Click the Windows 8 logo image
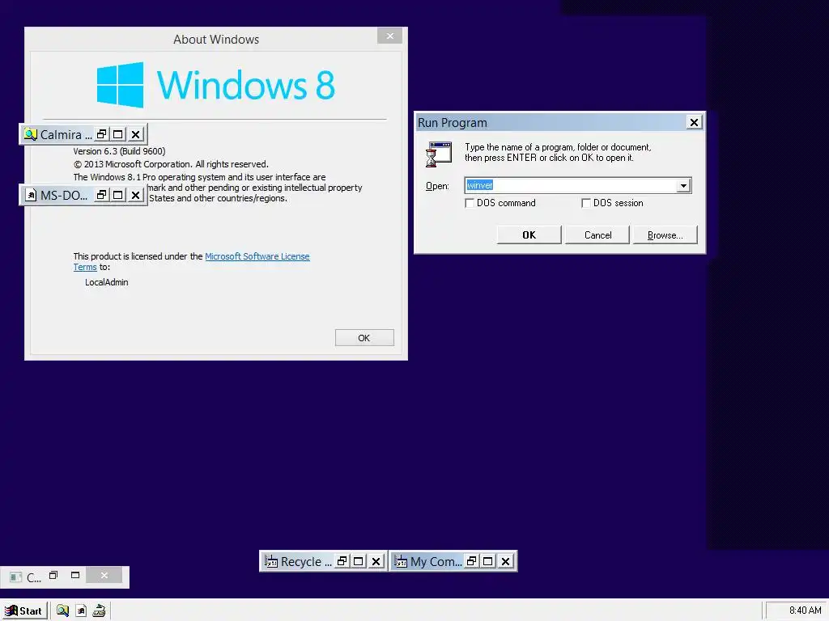The width and height of the screenshot is (829, 621). pos(215,84)
